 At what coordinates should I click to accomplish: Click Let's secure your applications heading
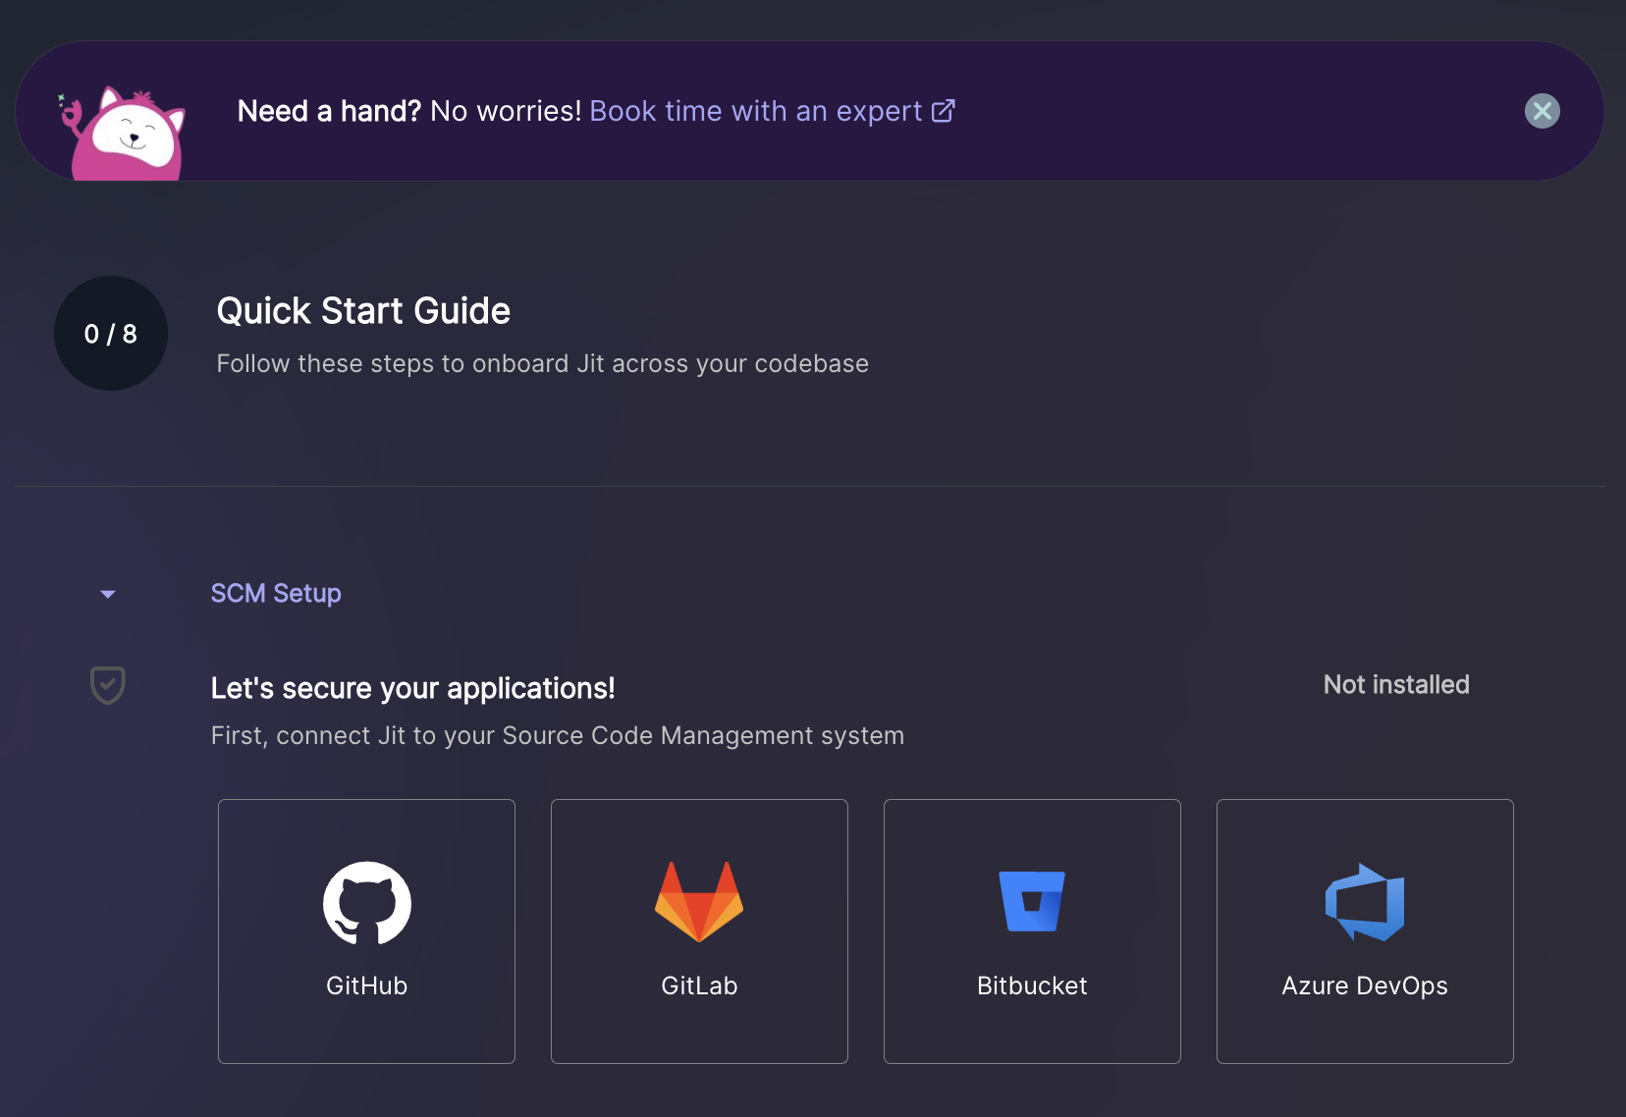point(413,688)
